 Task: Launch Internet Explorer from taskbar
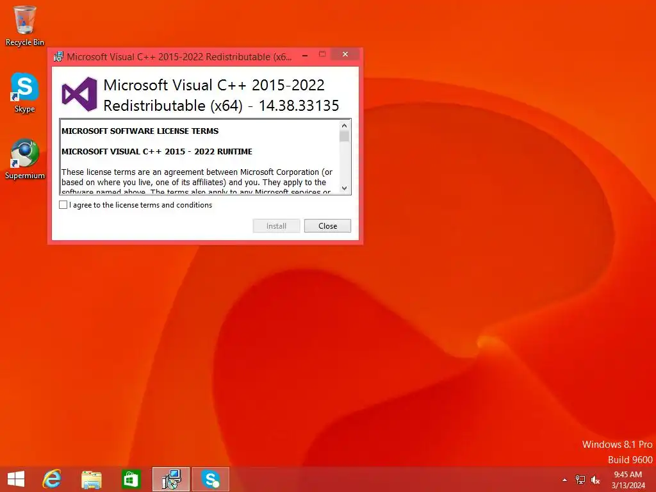[x=52, y=479]
